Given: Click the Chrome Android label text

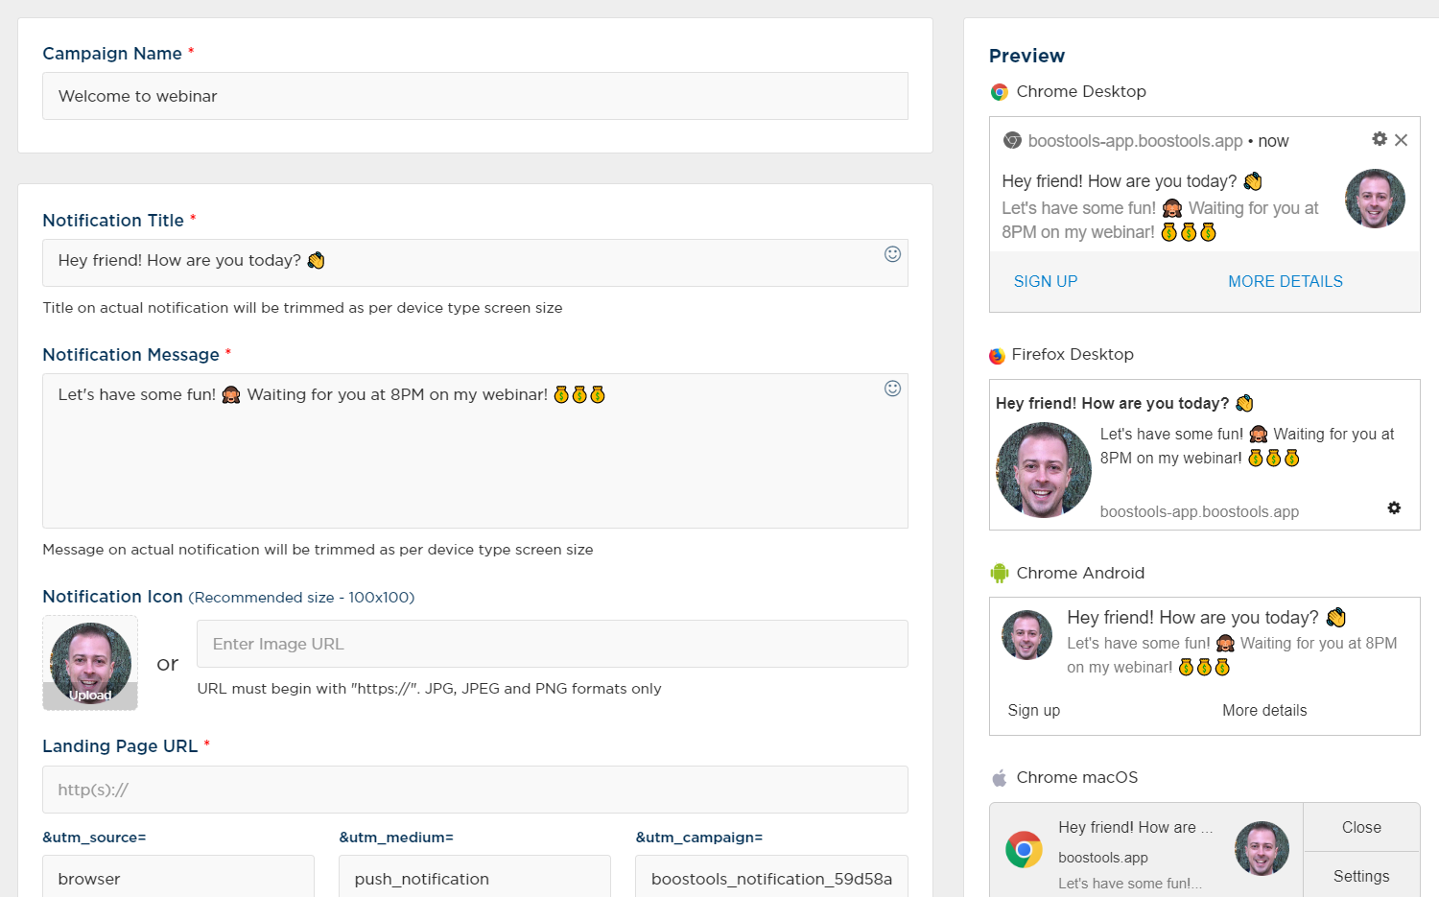Looking at the screenshot, I should point(1080,574).
